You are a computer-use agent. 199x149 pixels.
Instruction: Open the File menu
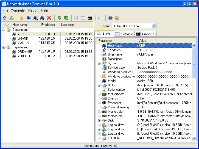click(x=5, y=10)
